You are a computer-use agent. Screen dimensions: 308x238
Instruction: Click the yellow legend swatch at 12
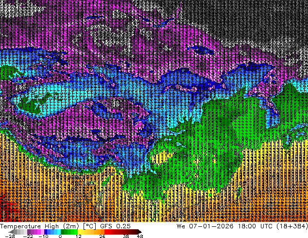tap(80, 232)
